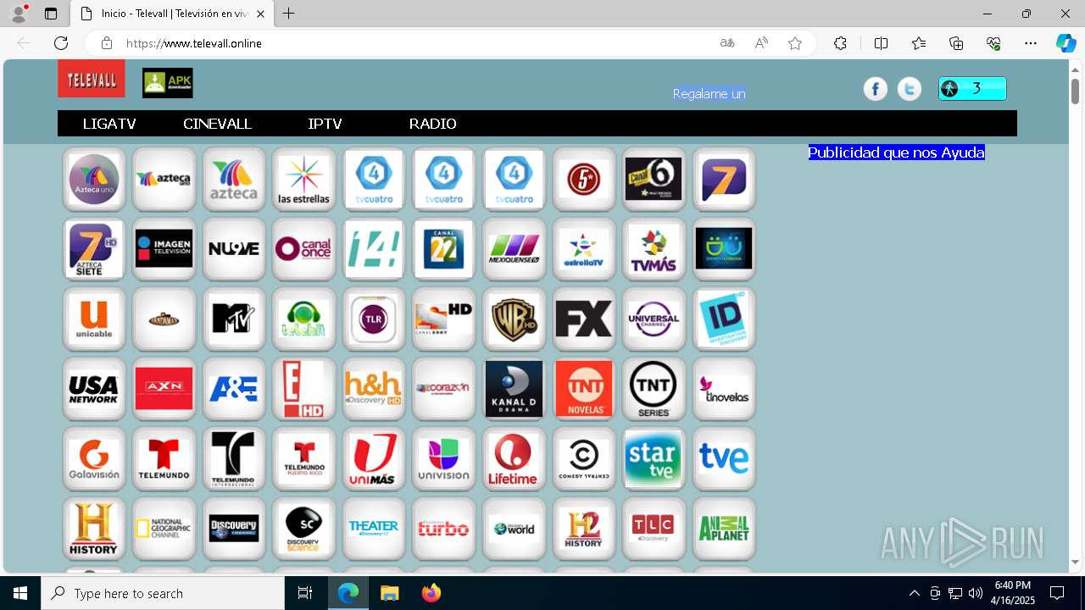
Task: Open the Discovery Turbo channel
Action: pos(443,529)
